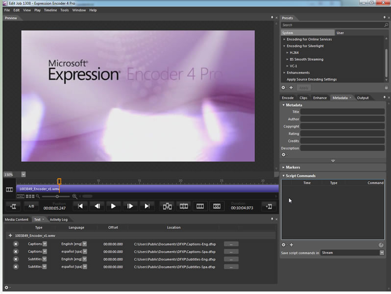The image size is (391, 294).
Task: Jump to the next item end
Action: pos(147,206)
